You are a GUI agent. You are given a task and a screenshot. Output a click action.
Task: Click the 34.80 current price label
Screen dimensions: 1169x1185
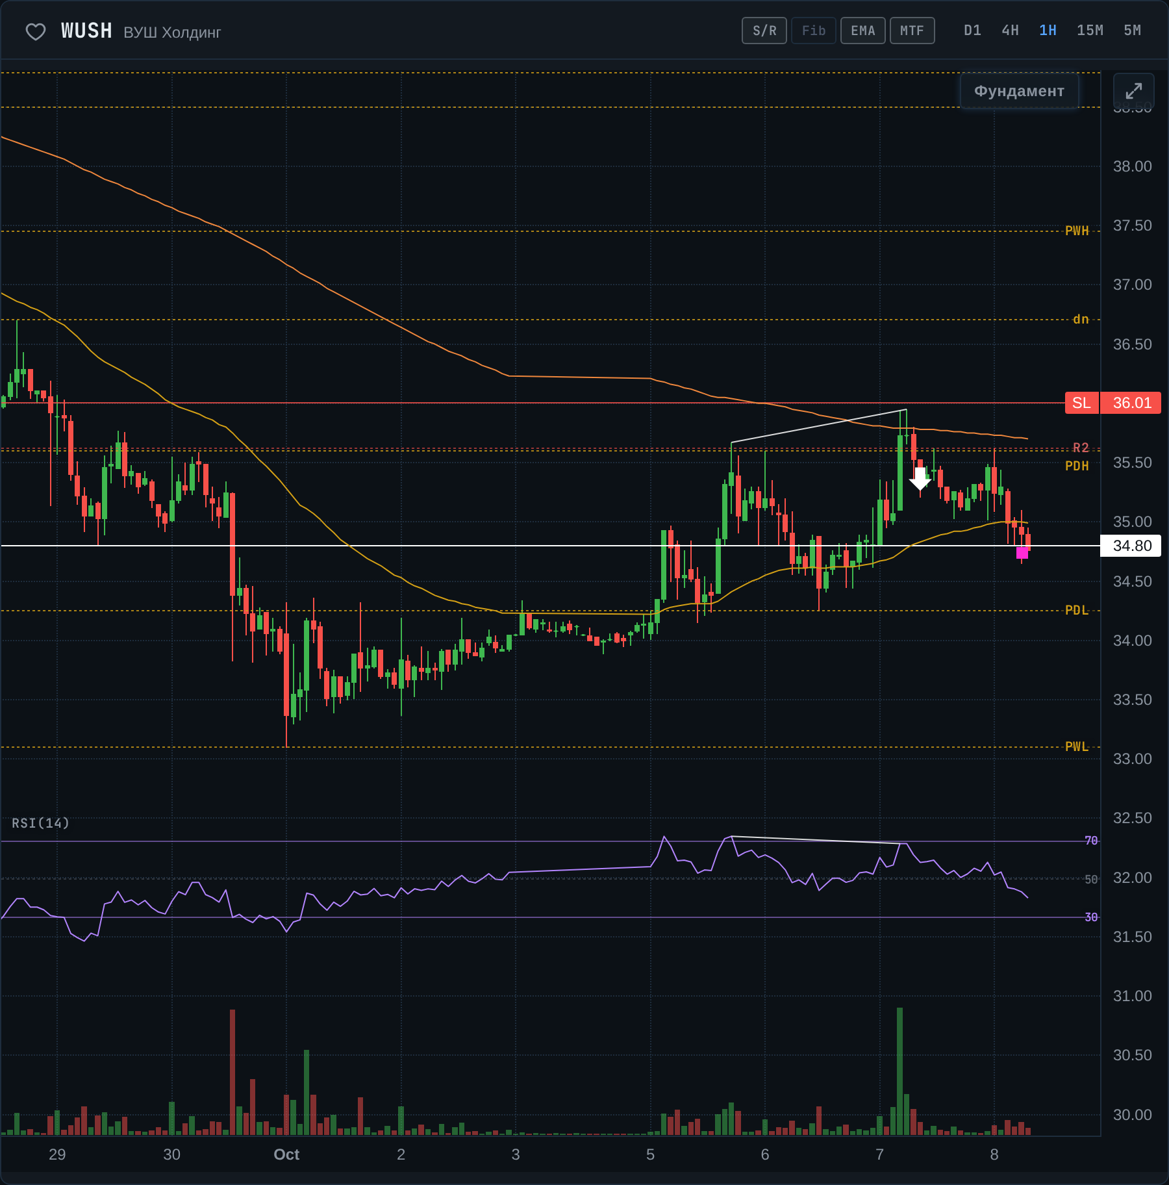[x=1131, y=546]
